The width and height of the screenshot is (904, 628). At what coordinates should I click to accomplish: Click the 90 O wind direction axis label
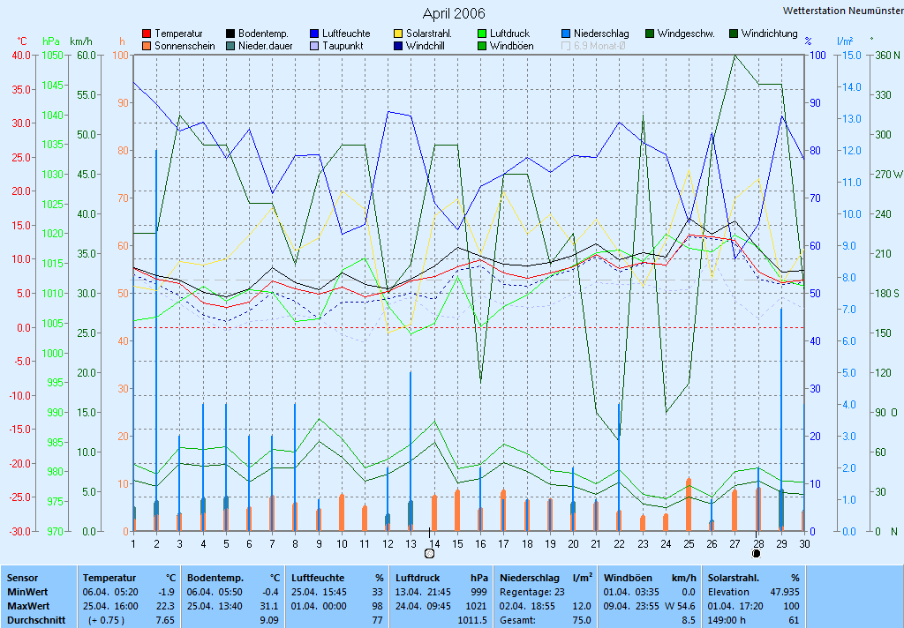click(886, 413)
